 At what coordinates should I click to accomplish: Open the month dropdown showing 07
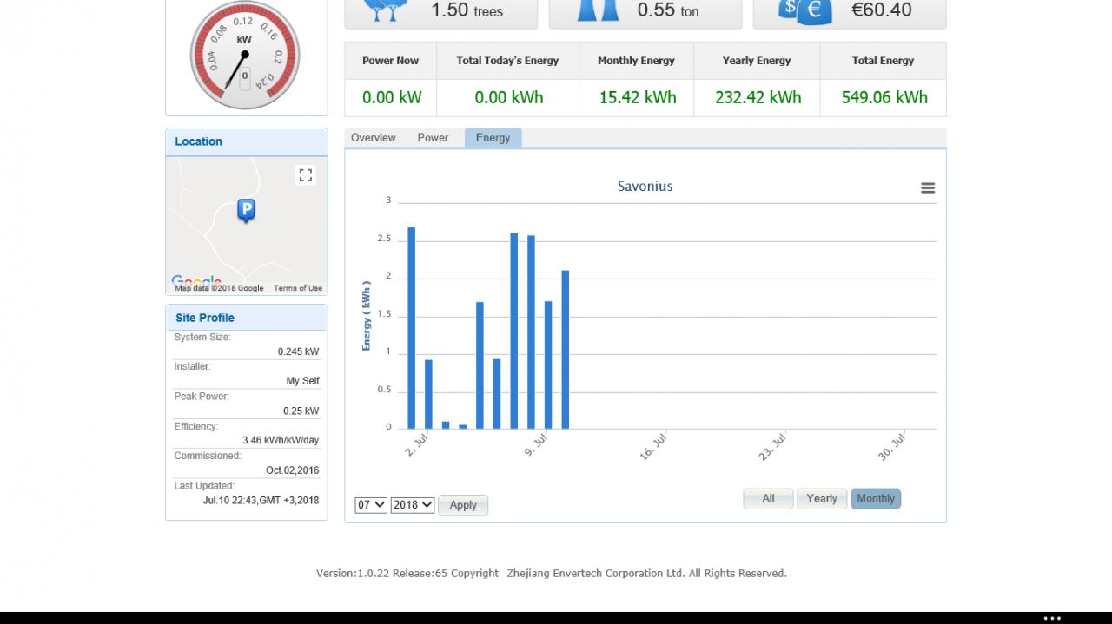point(371,504)
